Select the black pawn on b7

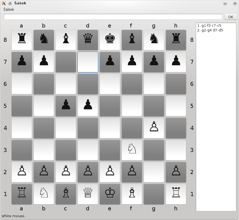click(x=44, y=62)
